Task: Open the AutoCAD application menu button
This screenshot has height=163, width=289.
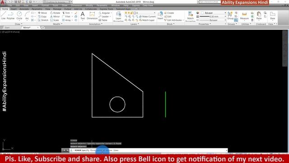Action: pos(3,3)
